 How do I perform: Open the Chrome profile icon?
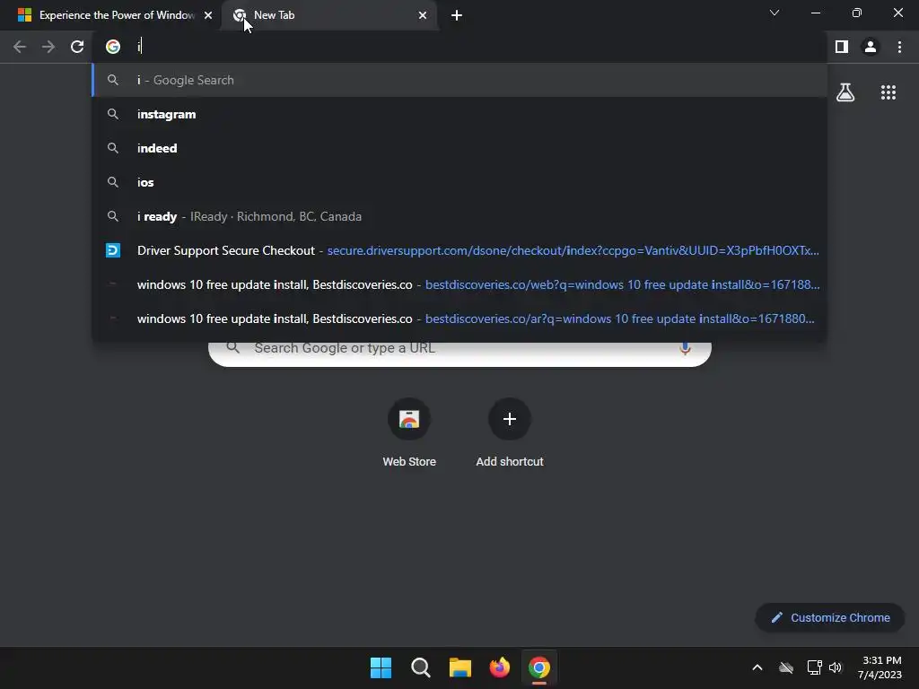click(x=871, y=47)
